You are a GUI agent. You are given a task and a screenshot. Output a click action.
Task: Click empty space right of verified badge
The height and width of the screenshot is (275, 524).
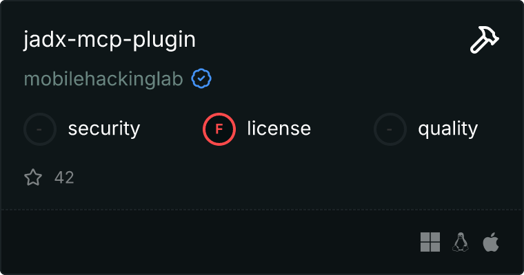tap(345, 80)
